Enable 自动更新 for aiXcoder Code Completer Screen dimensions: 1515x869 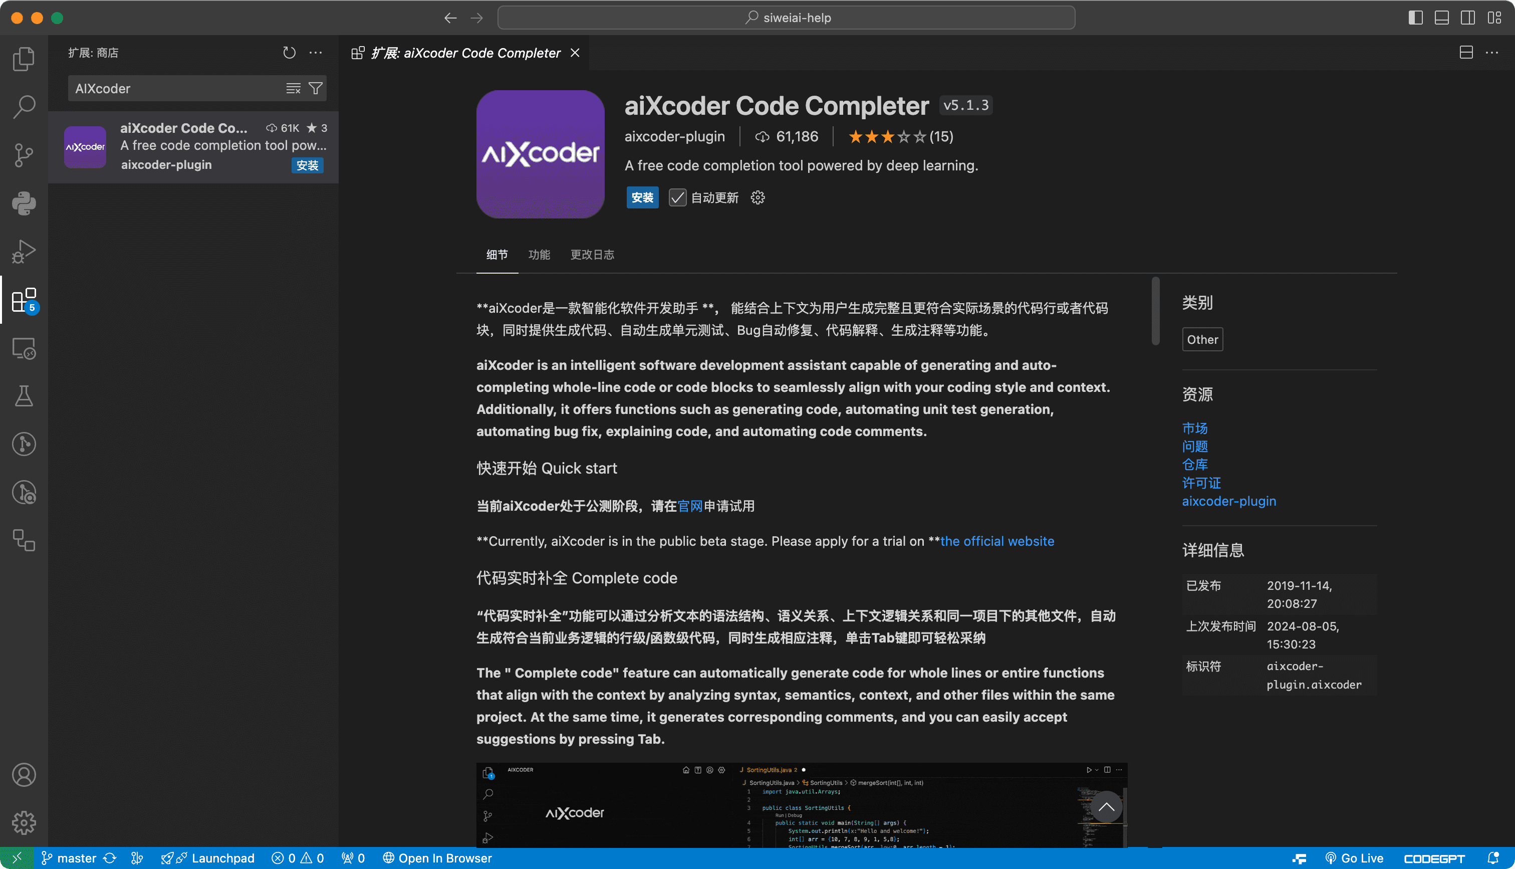(677, 197)
